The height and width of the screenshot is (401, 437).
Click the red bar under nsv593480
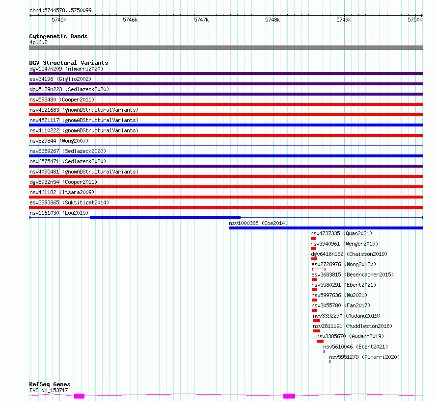226,104
